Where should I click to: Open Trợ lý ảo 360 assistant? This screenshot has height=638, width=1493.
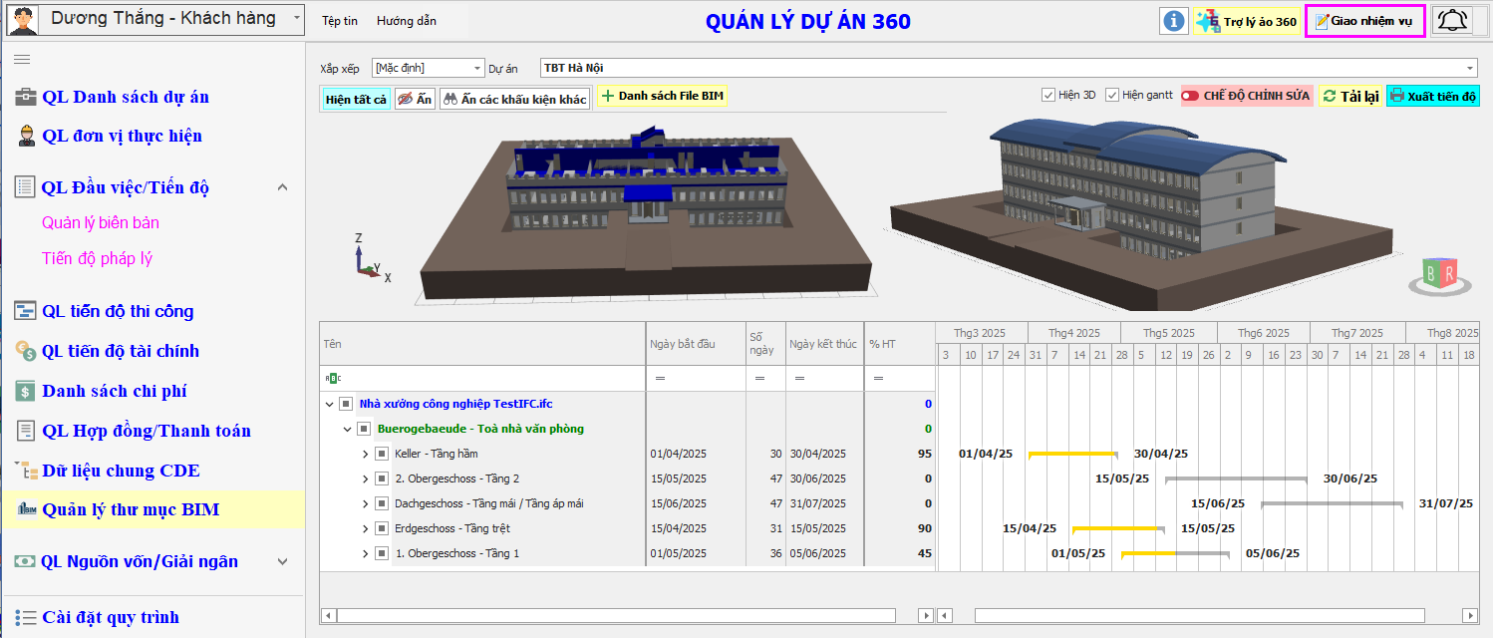coord(1248,21)
